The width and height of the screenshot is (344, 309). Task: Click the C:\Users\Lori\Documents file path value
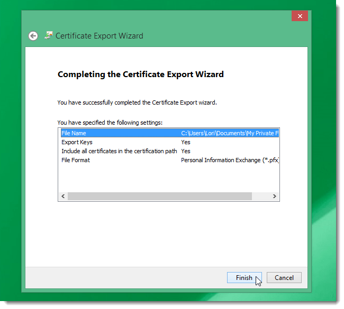(230, 133)
